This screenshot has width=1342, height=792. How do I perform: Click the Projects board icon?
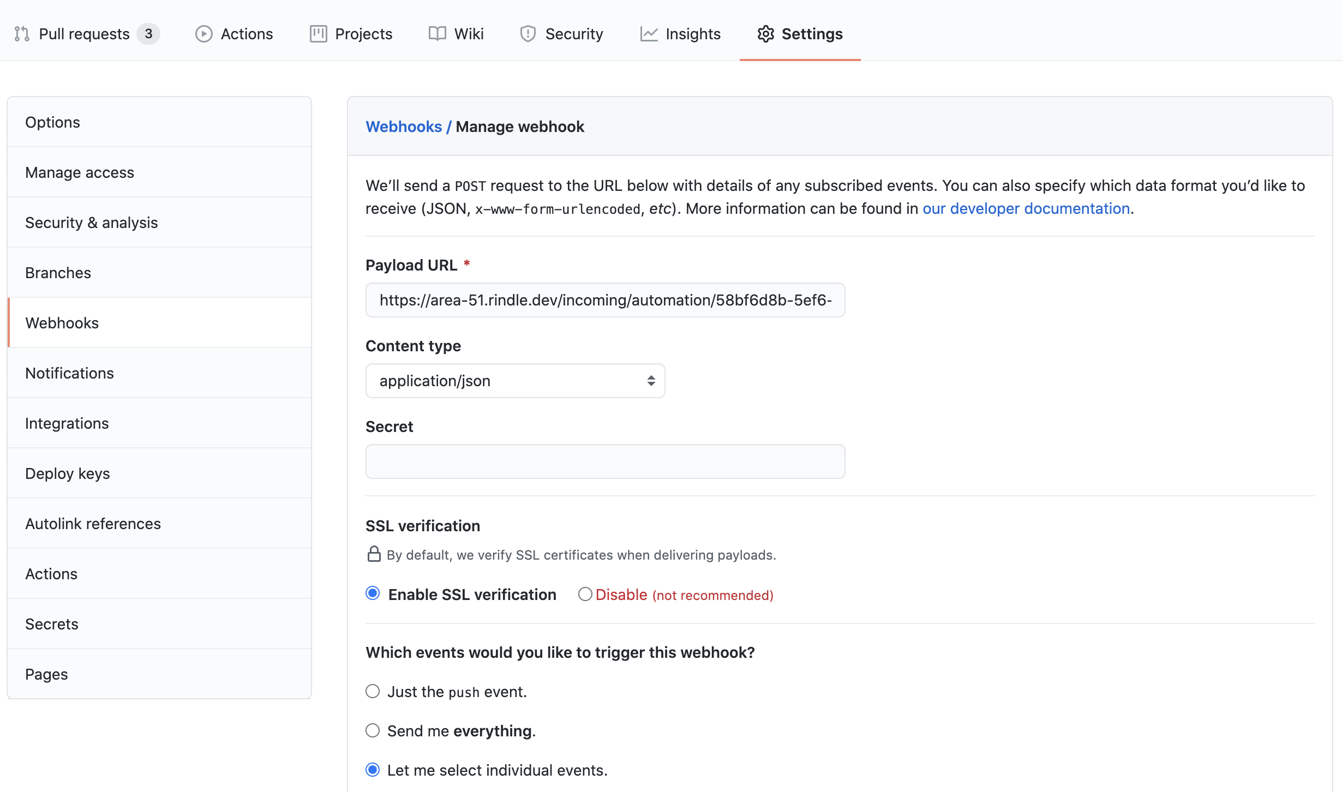[x=318, y=34]
